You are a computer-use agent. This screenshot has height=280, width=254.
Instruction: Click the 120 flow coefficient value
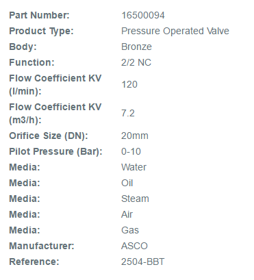tap(129, 85)
